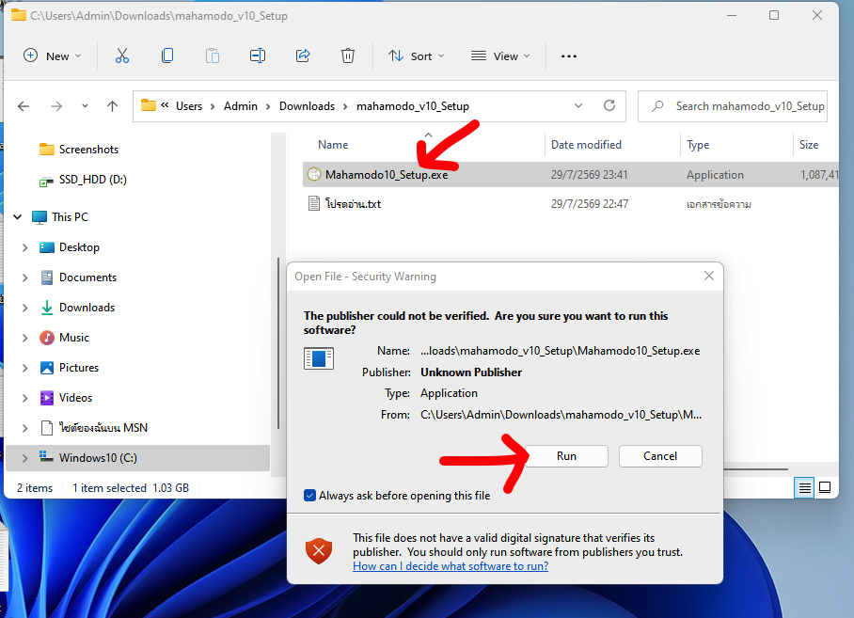Click Cancel in the security warning
854x618 pixels.
coord(660,456)
